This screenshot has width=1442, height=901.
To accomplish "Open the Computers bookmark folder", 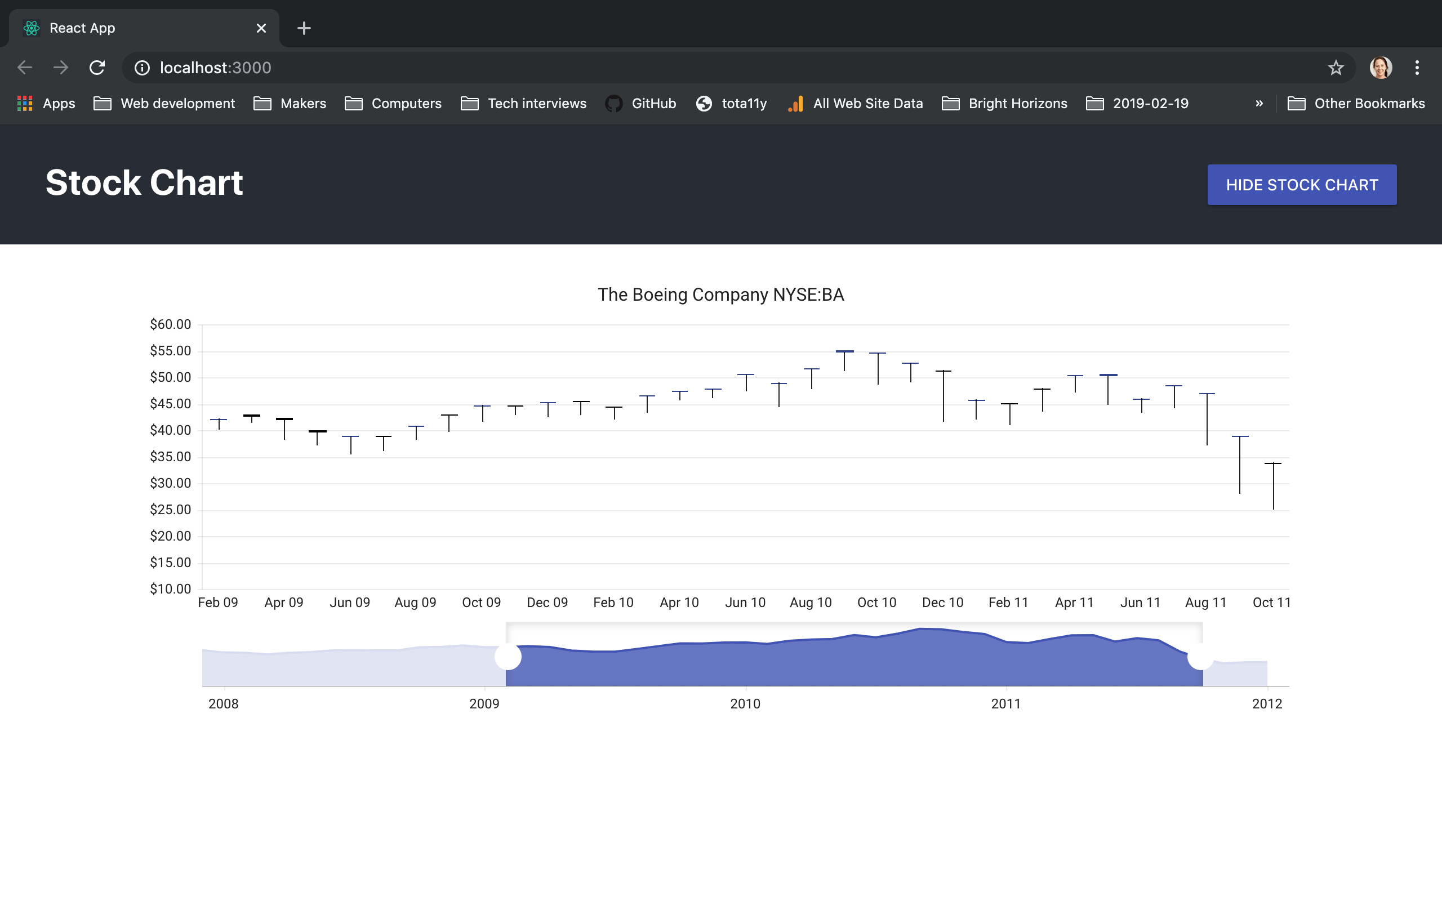I will [x=393, y=104].
